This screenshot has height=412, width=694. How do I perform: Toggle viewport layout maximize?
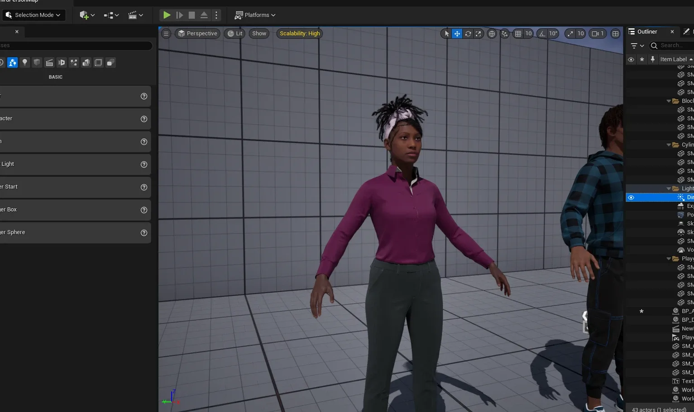pos(615,33)
